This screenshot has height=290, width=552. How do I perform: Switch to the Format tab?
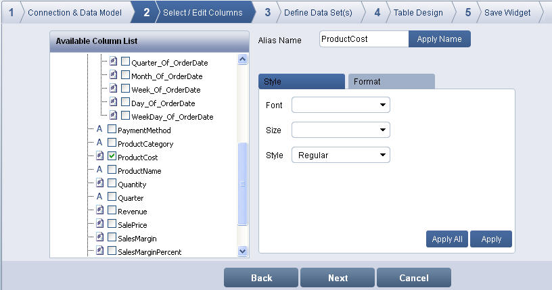pyautogui.click(x=390, y=82)
